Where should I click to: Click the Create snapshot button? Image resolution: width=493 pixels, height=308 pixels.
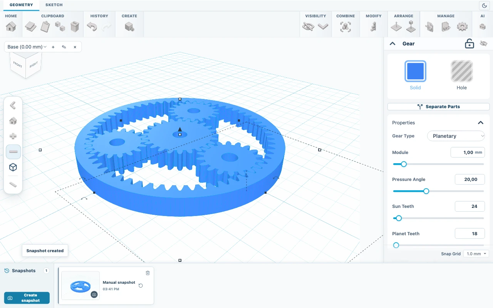27,298
